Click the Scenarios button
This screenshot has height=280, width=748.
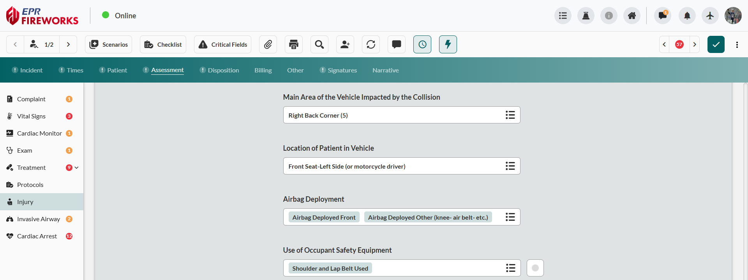point(109,44)
